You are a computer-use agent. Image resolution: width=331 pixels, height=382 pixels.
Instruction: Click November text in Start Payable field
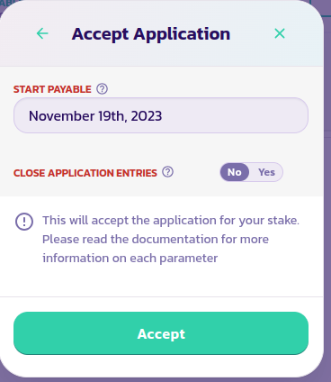62,116
